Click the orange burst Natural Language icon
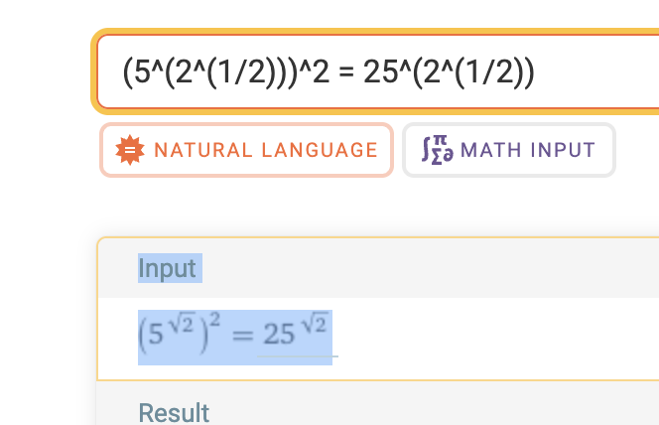Screen dimensions: 659x425 tap(128, 150)
